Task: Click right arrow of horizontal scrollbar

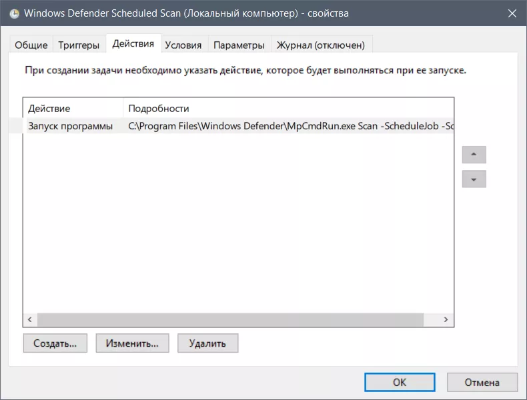Action: 446,319
